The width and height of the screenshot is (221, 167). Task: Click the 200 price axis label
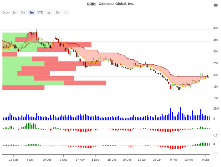click(x=216, y=75)
